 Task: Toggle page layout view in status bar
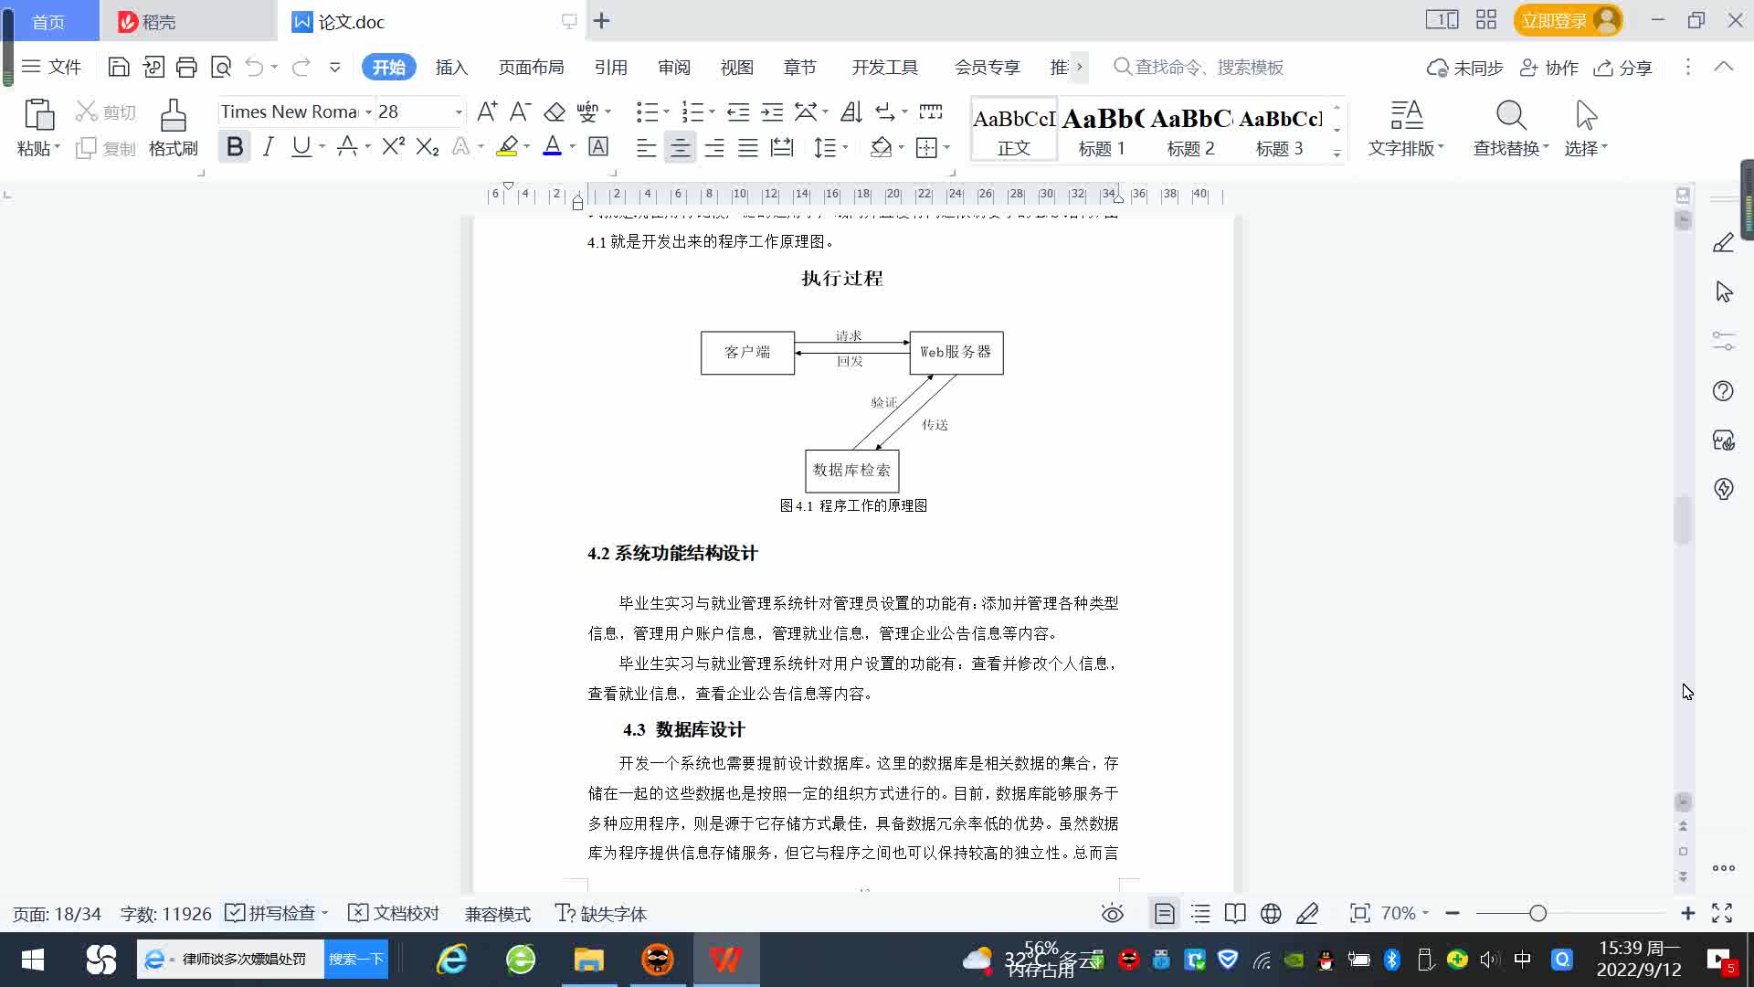[1164, 914]
